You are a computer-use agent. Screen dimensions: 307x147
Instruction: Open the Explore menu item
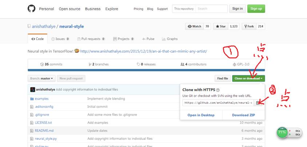[x=112, y=9]
